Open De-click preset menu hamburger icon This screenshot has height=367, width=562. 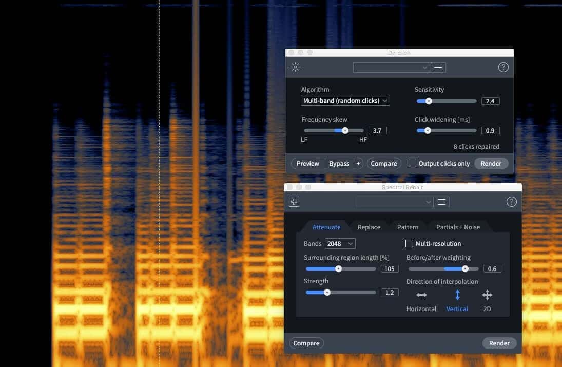pos(438,67)
